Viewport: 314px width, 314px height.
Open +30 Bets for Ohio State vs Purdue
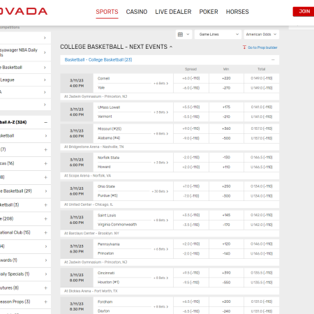click(x=160, y=191)
